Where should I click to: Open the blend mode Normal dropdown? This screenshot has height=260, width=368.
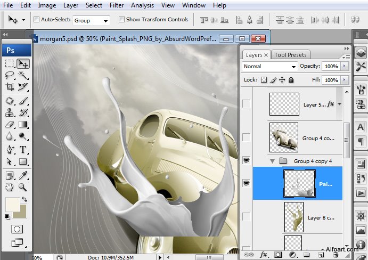tap(269, 67)
